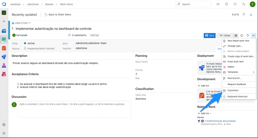
Task: Click nandonp in the breadcrumb
Action: (15, 4)
